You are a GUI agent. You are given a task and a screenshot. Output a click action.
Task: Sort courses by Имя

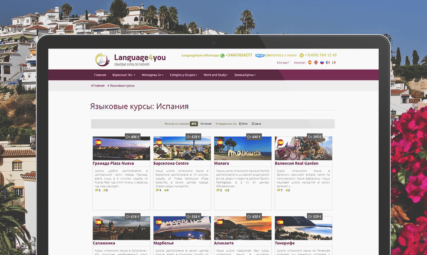pos(244,124)
